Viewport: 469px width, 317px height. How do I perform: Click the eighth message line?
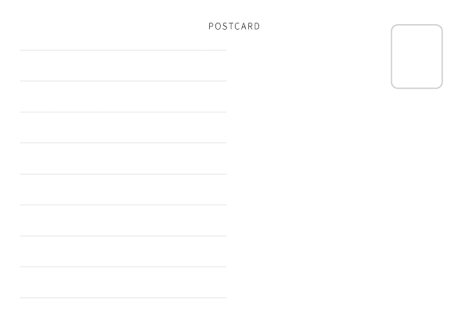coord(123,267)
